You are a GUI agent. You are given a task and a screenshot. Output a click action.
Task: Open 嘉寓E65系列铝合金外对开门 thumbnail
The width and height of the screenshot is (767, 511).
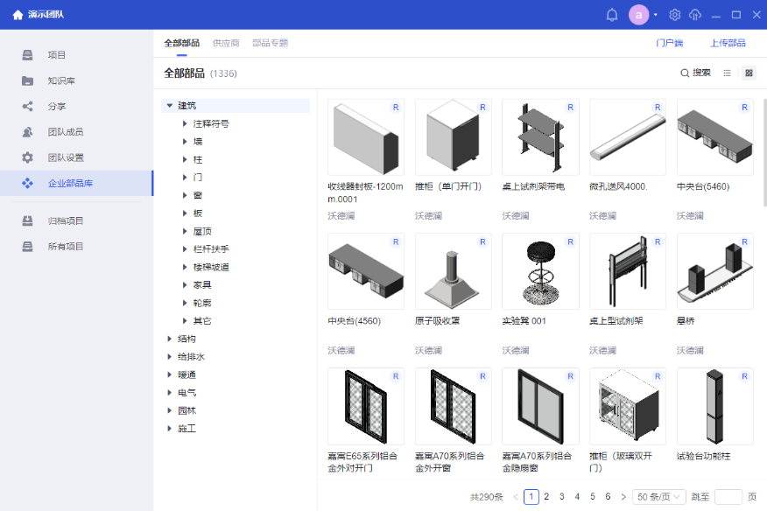366,406
